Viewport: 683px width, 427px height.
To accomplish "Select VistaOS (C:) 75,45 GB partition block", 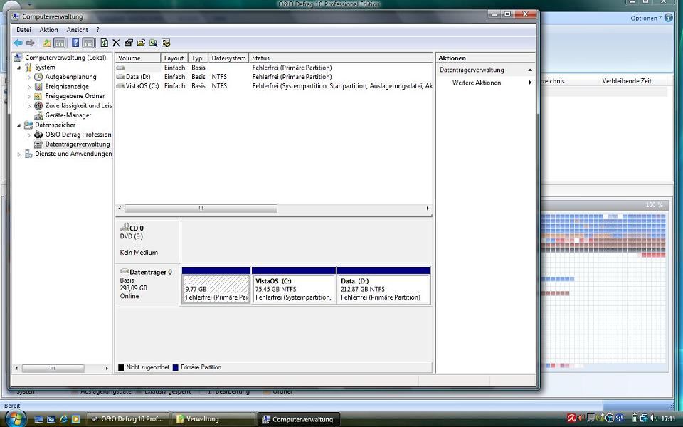I will (x=294, y=290).
